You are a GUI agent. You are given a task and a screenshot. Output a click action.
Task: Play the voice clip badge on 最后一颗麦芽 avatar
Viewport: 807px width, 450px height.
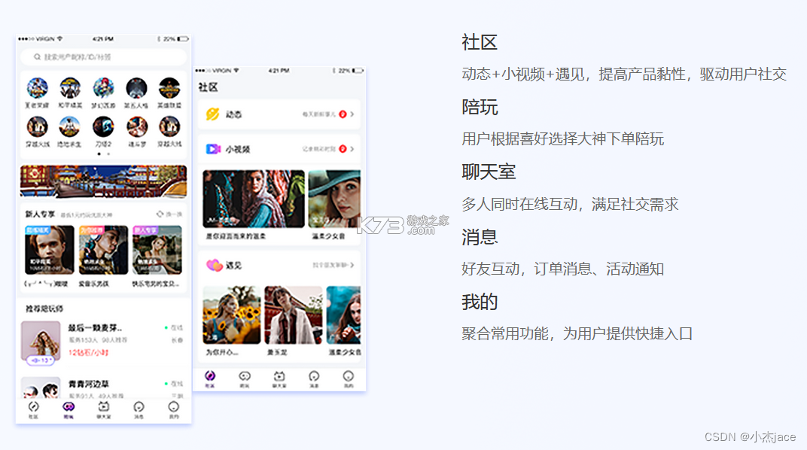click(x=41, y=360)
